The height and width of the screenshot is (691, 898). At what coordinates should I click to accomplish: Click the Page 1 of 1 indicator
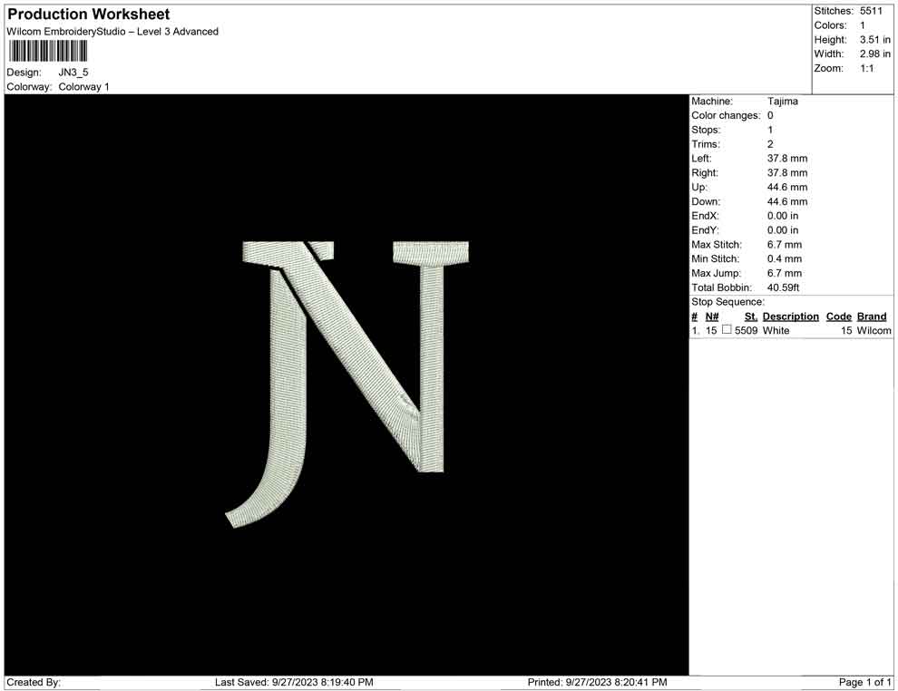pyautogui.click(x=865, y=682)
